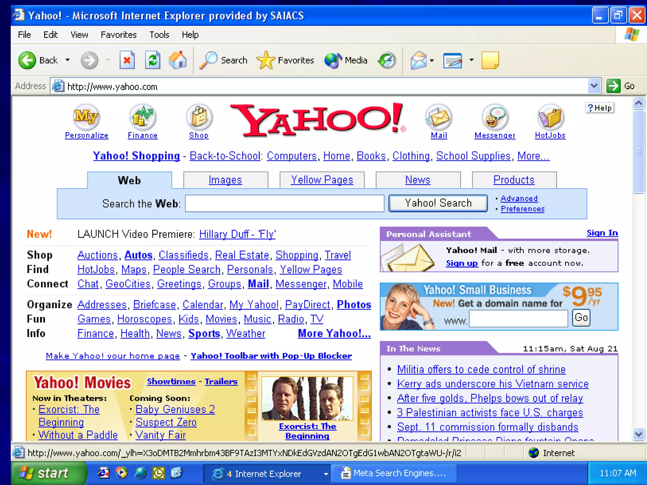The image size is (647, 485).
Task: Expand the Mail toolbar dropdown arrow
Action: (x=432, y=60)
